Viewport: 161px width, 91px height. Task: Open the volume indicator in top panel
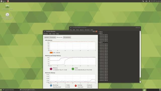pyautogui.click(x=146, y=1)
